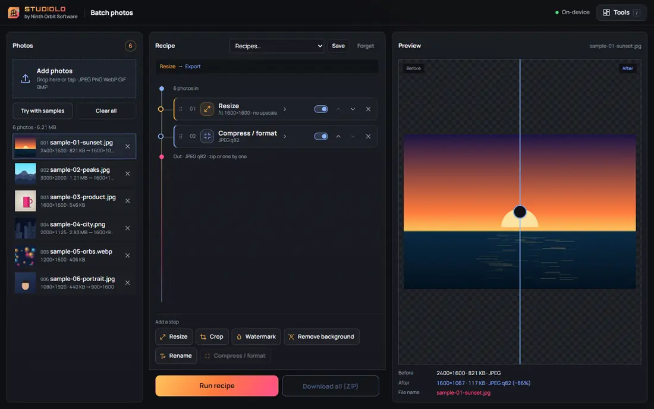Image resolution: width=654 pixels, height=409 pixels.
Task: Move the Compress / format step up
Action: coord(338,136)
